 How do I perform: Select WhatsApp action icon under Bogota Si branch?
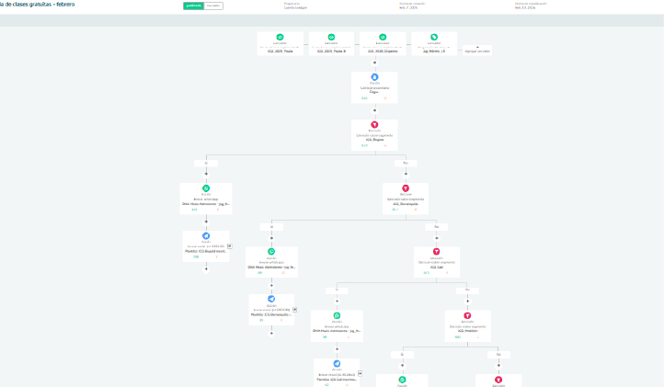tap(206, 188)
